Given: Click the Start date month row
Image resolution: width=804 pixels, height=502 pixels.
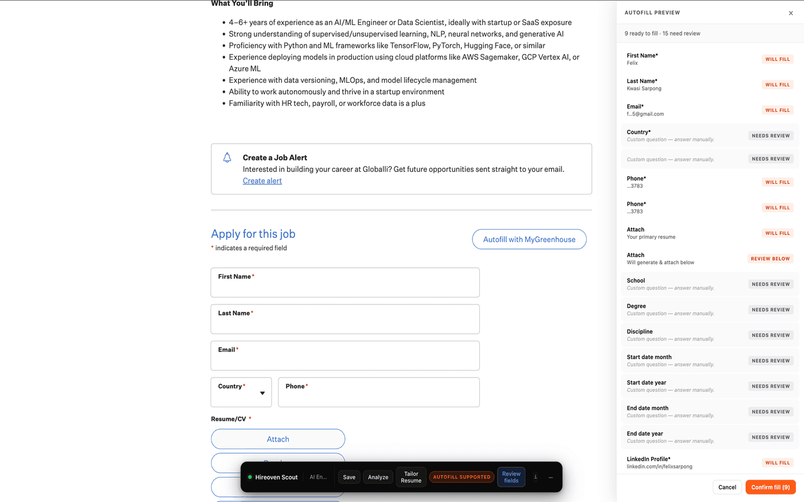Looking at the screenshot, I should pyautogui.click(x=710, y=361).
